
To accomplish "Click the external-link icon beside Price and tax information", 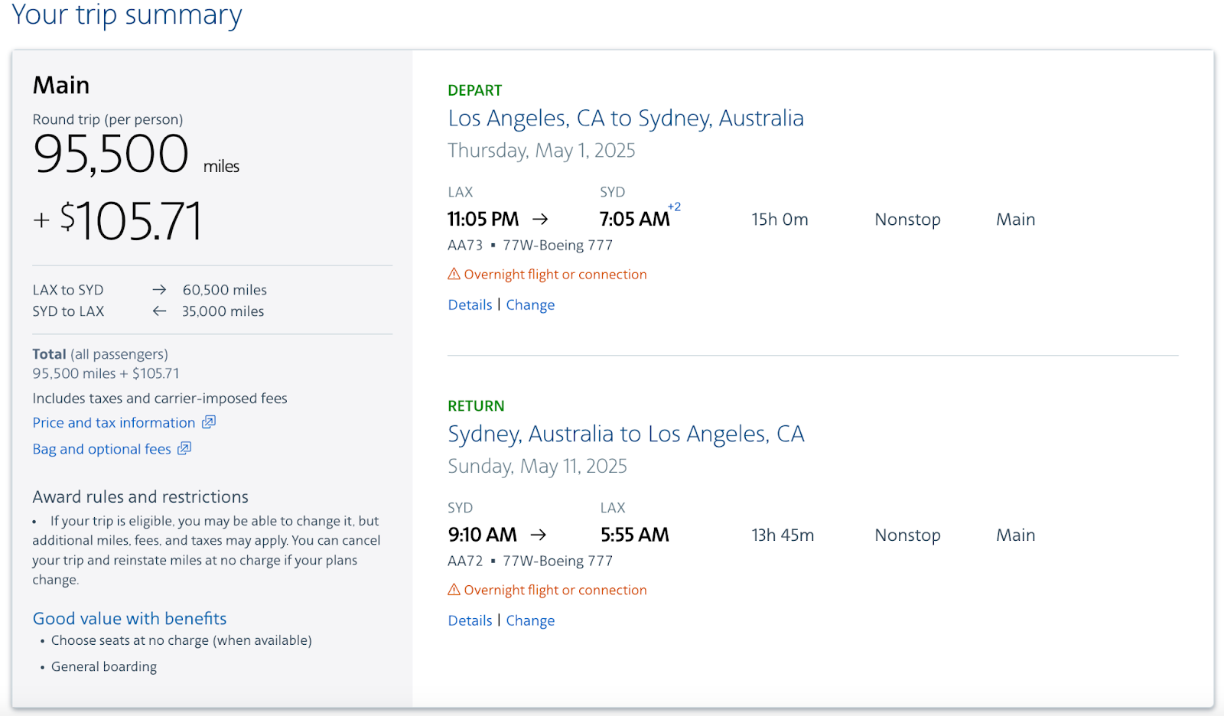I will point(209,422).
